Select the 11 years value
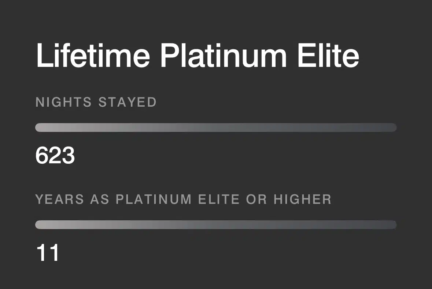The width and height of the screenshot is (432, 289). click(x=47, y=252)
